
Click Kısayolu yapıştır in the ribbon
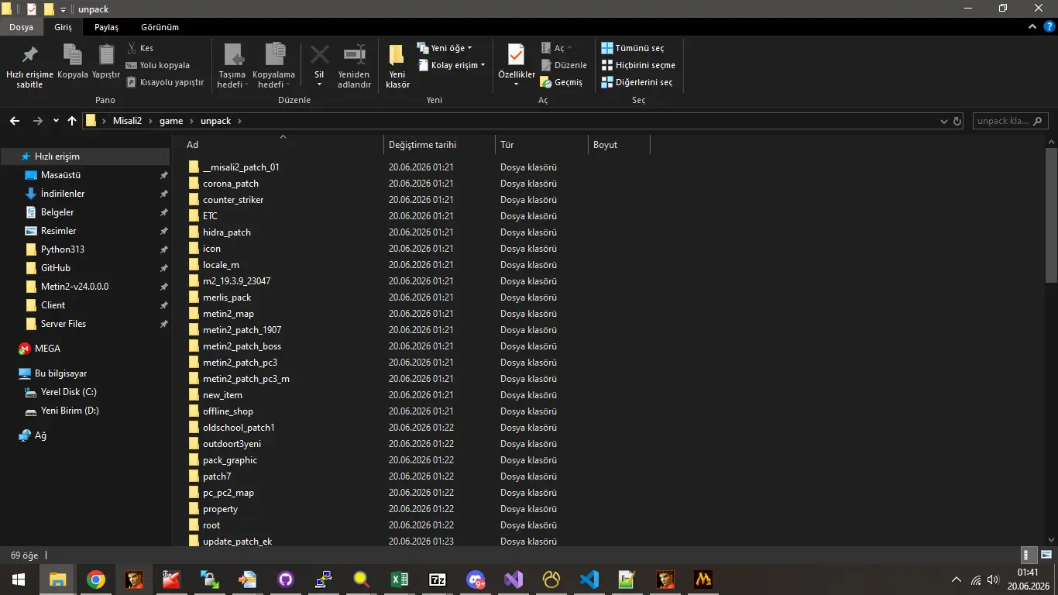coord(164,82)
